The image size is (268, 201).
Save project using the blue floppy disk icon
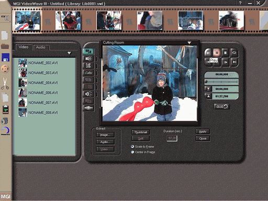5,58
